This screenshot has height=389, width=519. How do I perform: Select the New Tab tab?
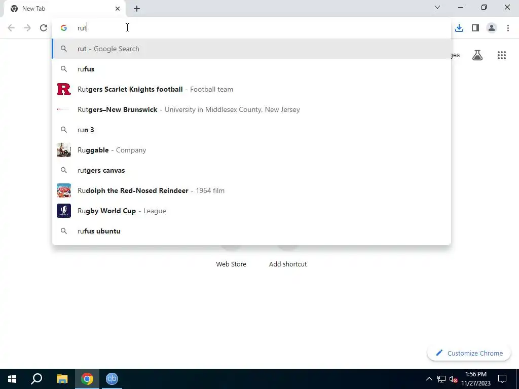tap(65, 9)
